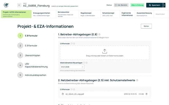The width and height of the screenshot is (169, 105).
Task: Open the Betriebsmittel tab
Action: 67,14
